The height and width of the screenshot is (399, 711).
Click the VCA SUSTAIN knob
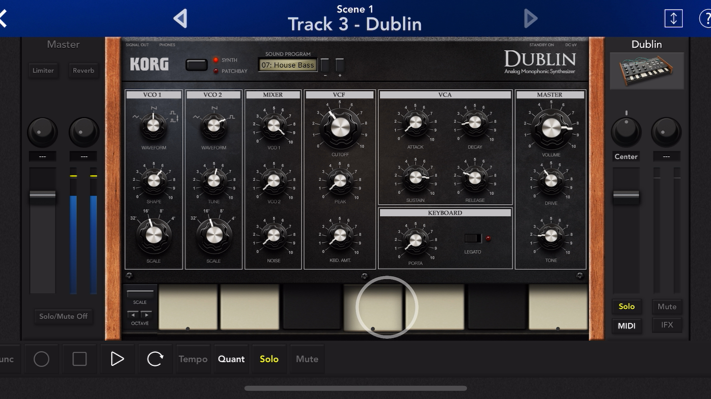pos(416,177)
